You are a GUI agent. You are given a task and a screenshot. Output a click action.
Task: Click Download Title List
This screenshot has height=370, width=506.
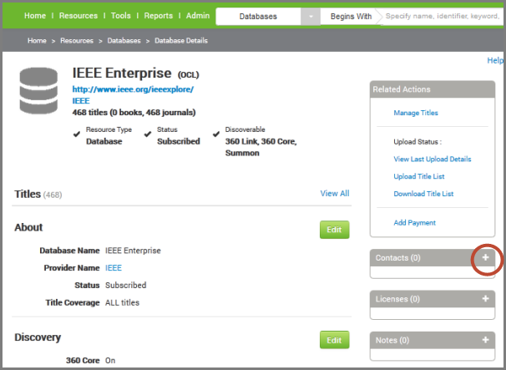point(423,194)
